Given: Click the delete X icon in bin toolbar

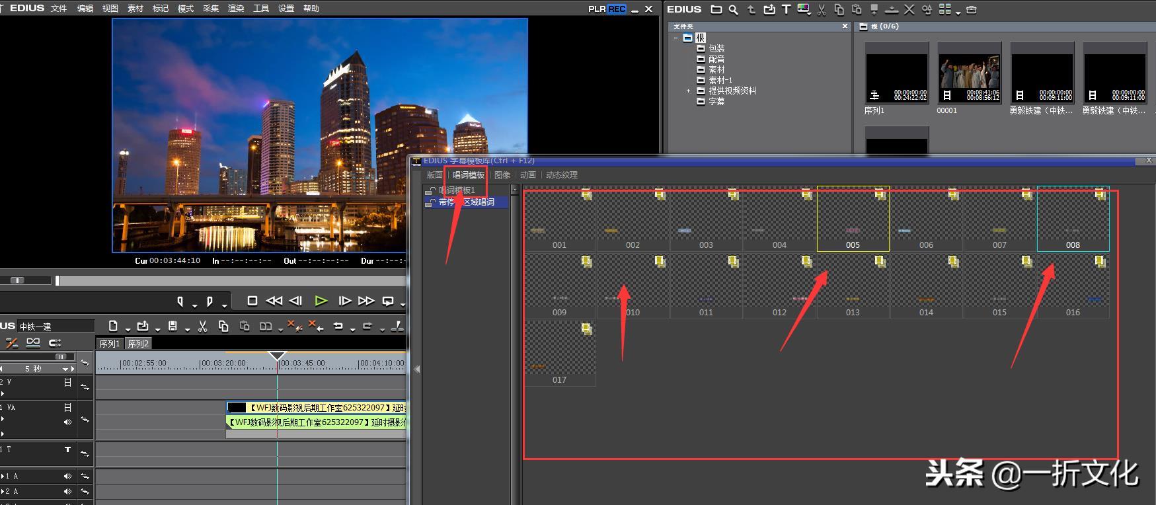Looking at the screenshot, I should pos(909,9).
